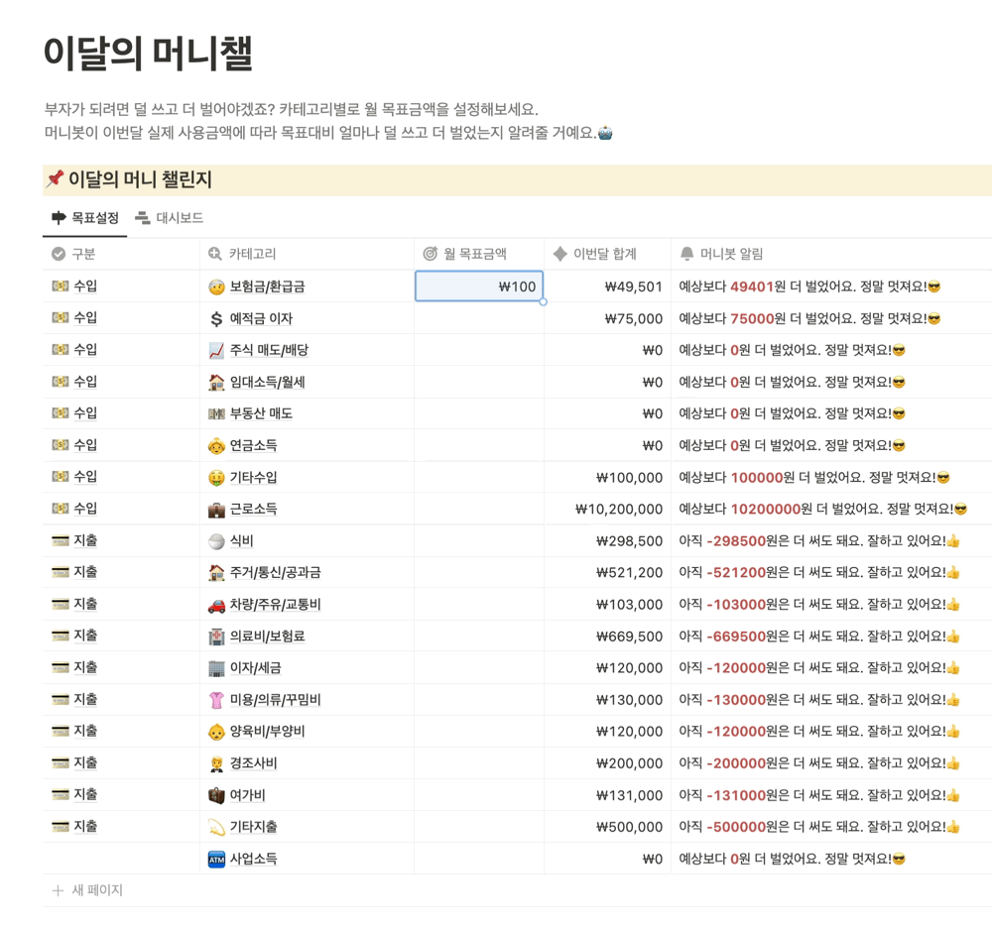Viewport: 992px width, 927px height.
Task: Click the office building icon for 이자/세금
Action: click(x=216, y=668)
